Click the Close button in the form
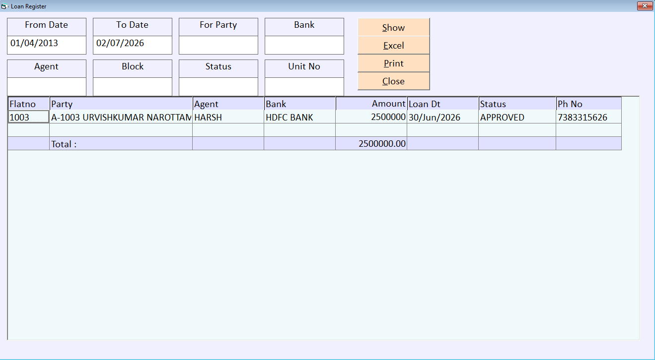The width and height of the screenshot is (655, 360). pos(393,81)
